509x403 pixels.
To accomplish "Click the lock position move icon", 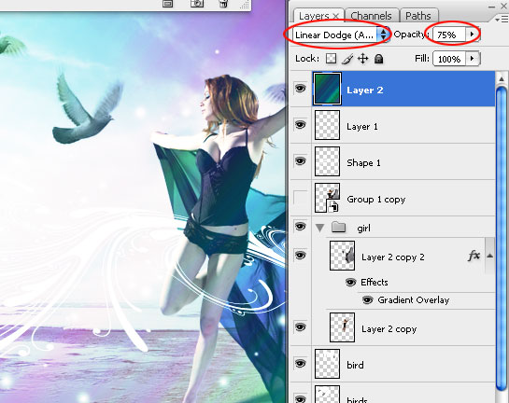I will pyautogui.click(x=362, y=59).
